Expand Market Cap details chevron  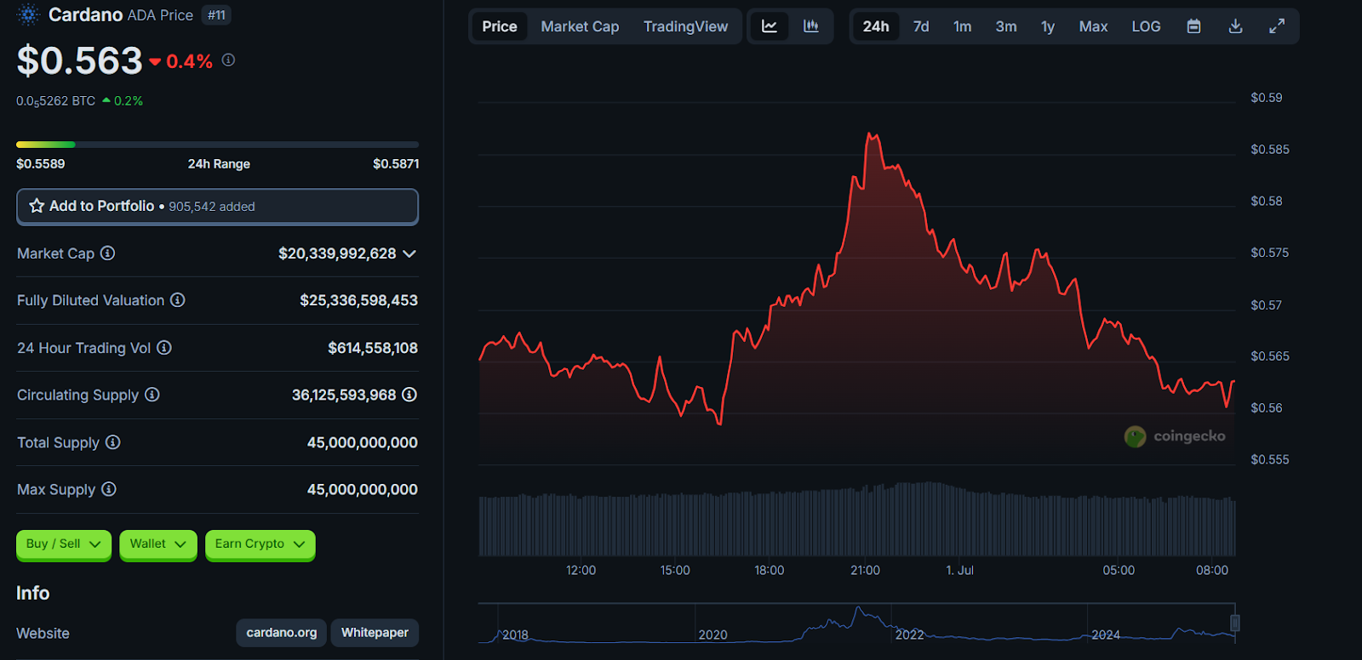(409, 253)
